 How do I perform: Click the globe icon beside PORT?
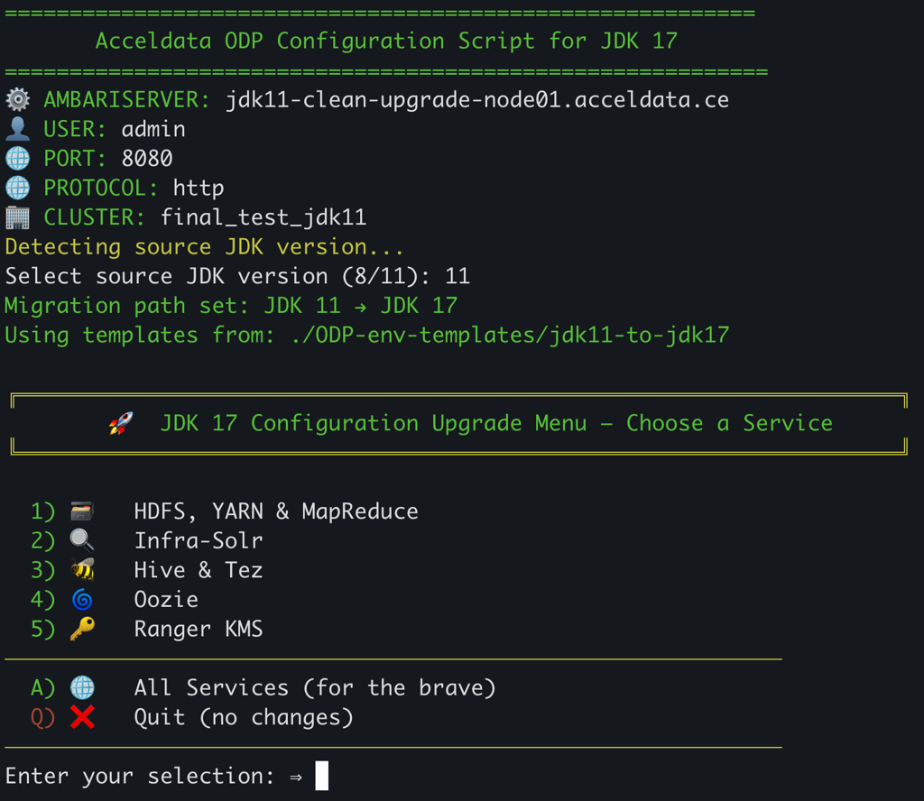(x=17, y=159)
